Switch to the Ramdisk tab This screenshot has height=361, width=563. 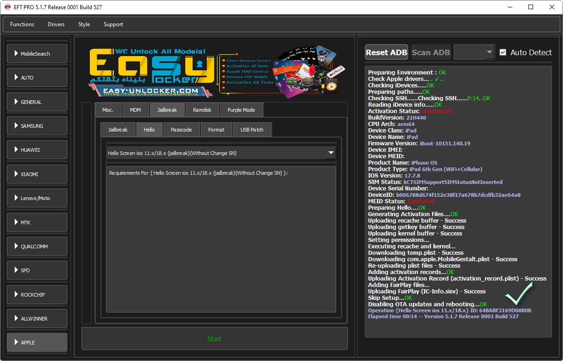[202, 110]
